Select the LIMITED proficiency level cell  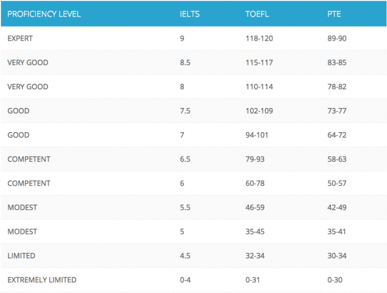21,256
